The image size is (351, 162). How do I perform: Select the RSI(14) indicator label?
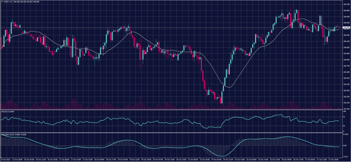pos(4,112)
